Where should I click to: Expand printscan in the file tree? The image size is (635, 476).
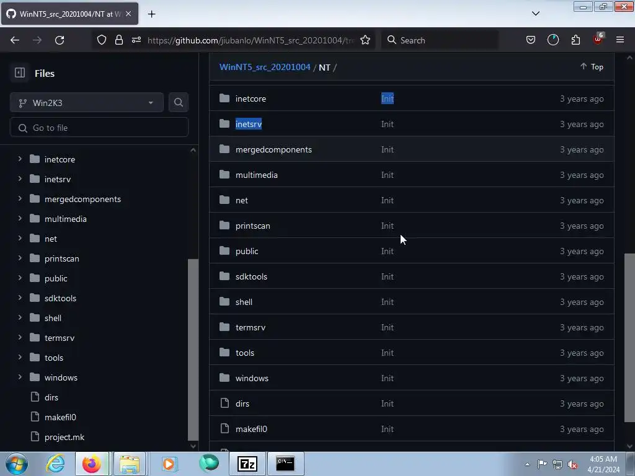[20, 258]
